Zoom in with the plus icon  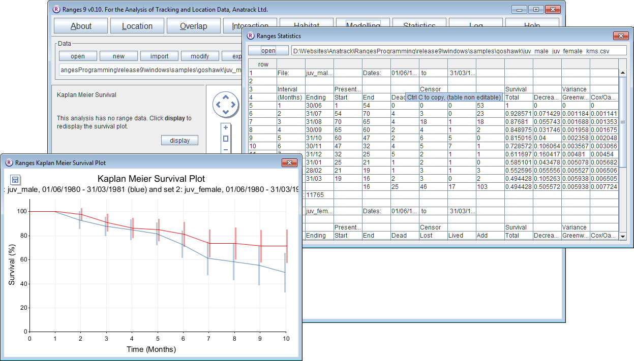[x=226, y=128]
